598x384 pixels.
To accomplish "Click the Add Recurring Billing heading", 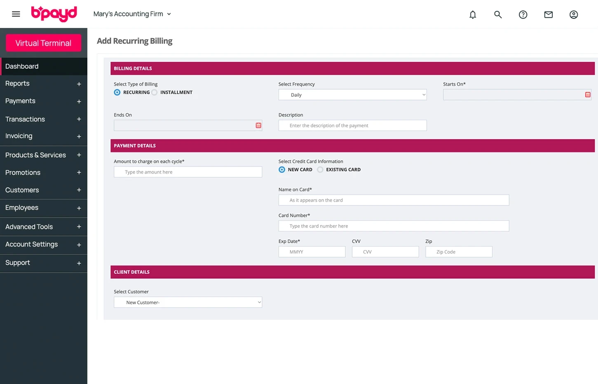I will click(x=134, y=41).
